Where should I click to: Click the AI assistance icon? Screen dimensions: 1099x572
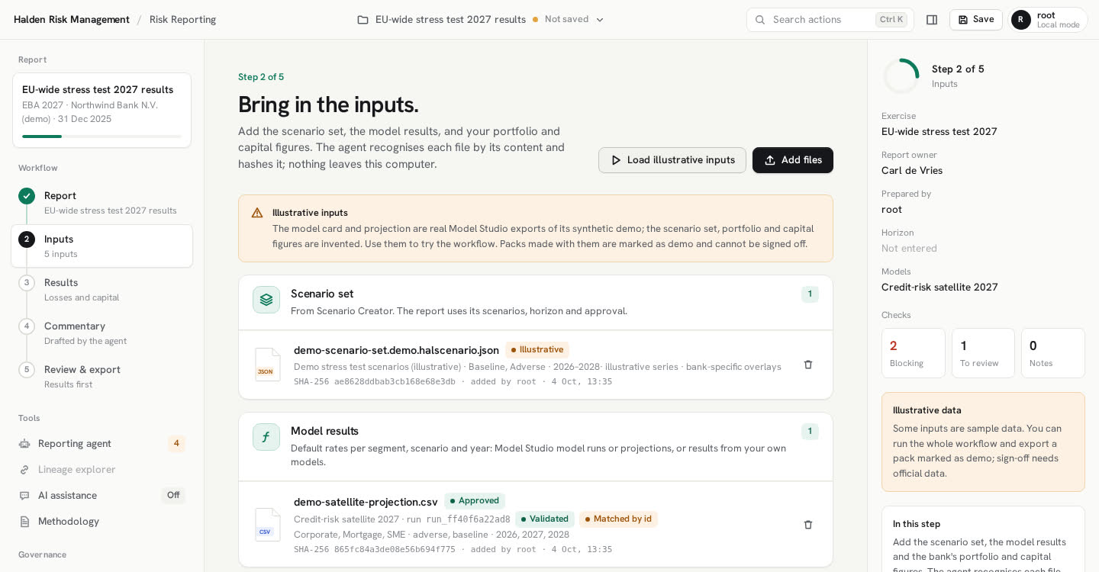click(x=24, y=495)
